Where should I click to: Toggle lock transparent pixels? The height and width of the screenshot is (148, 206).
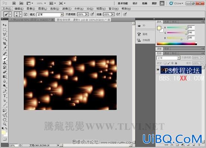[165, 63]
